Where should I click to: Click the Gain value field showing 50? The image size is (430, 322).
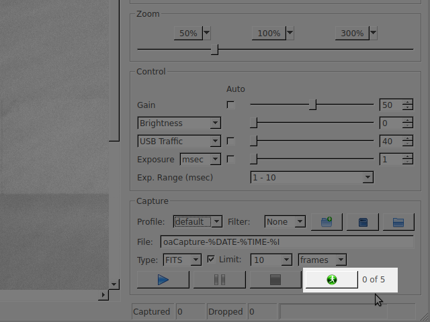391,105
